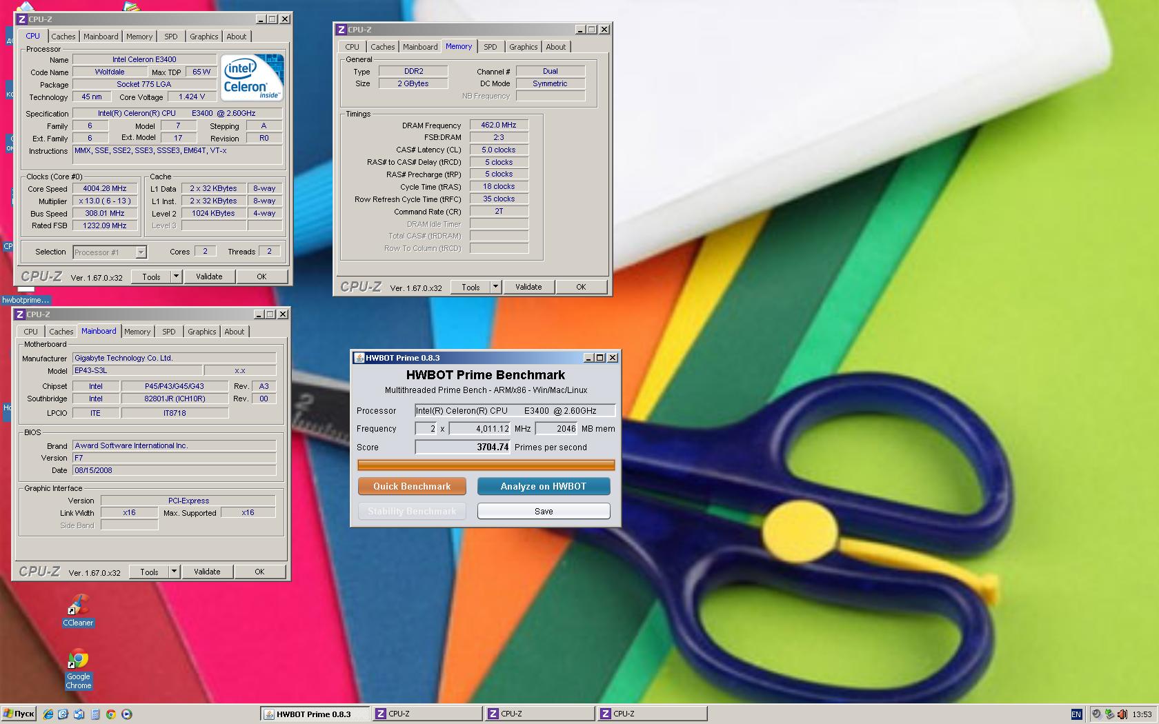Click the Score field showing 3704.74
This screenshot has height=724, width=1159.
coord(462,447)
